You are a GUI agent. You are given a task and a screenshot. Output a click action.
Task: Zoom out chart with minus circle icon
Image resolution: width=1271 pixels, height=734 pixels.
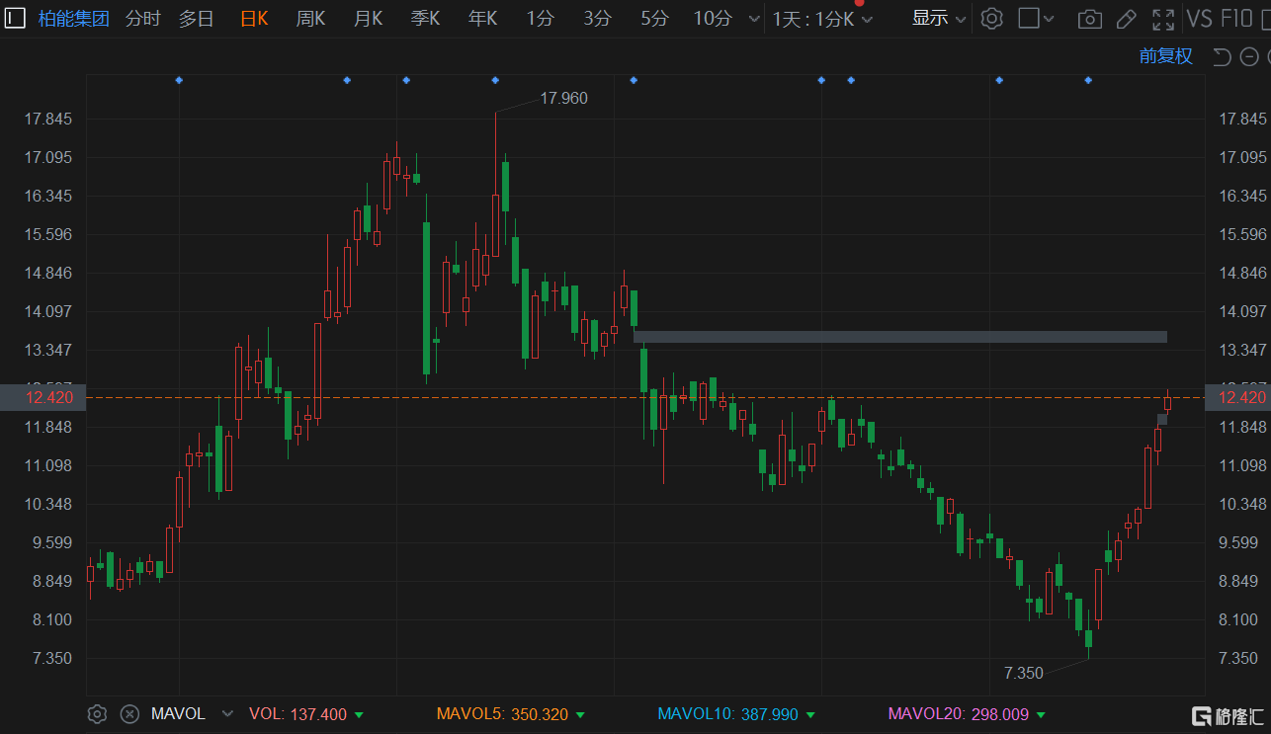(1248, 57)
